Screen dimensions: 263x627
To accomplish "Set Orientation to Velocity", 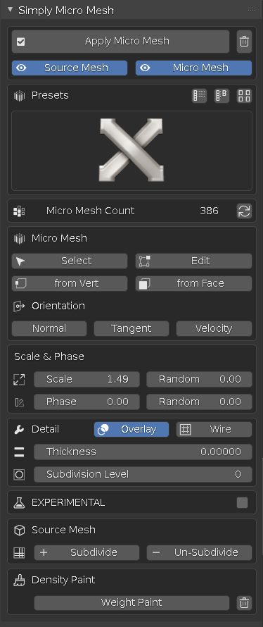I will [x=214, y=329].
